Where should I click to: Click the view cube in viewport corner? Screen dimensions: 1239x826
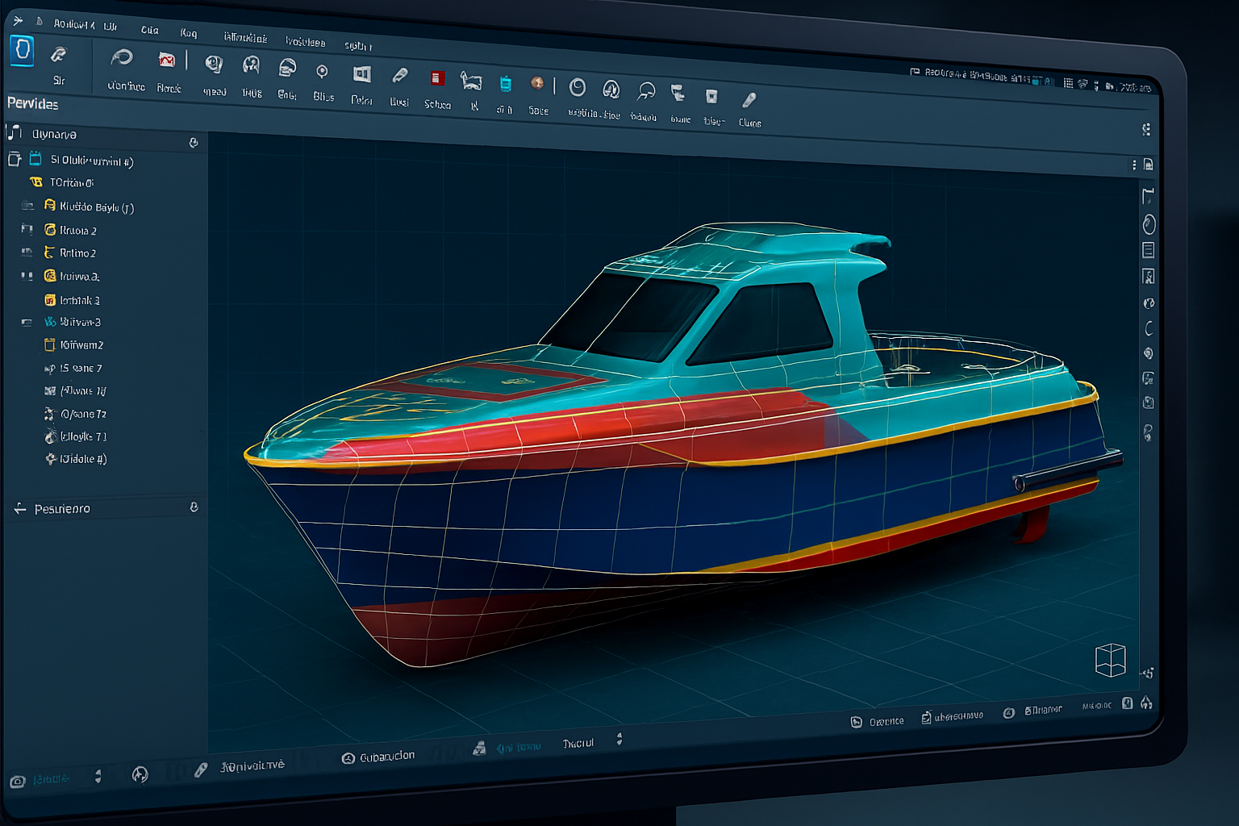pyautogui.click(x=1110, y=660)
